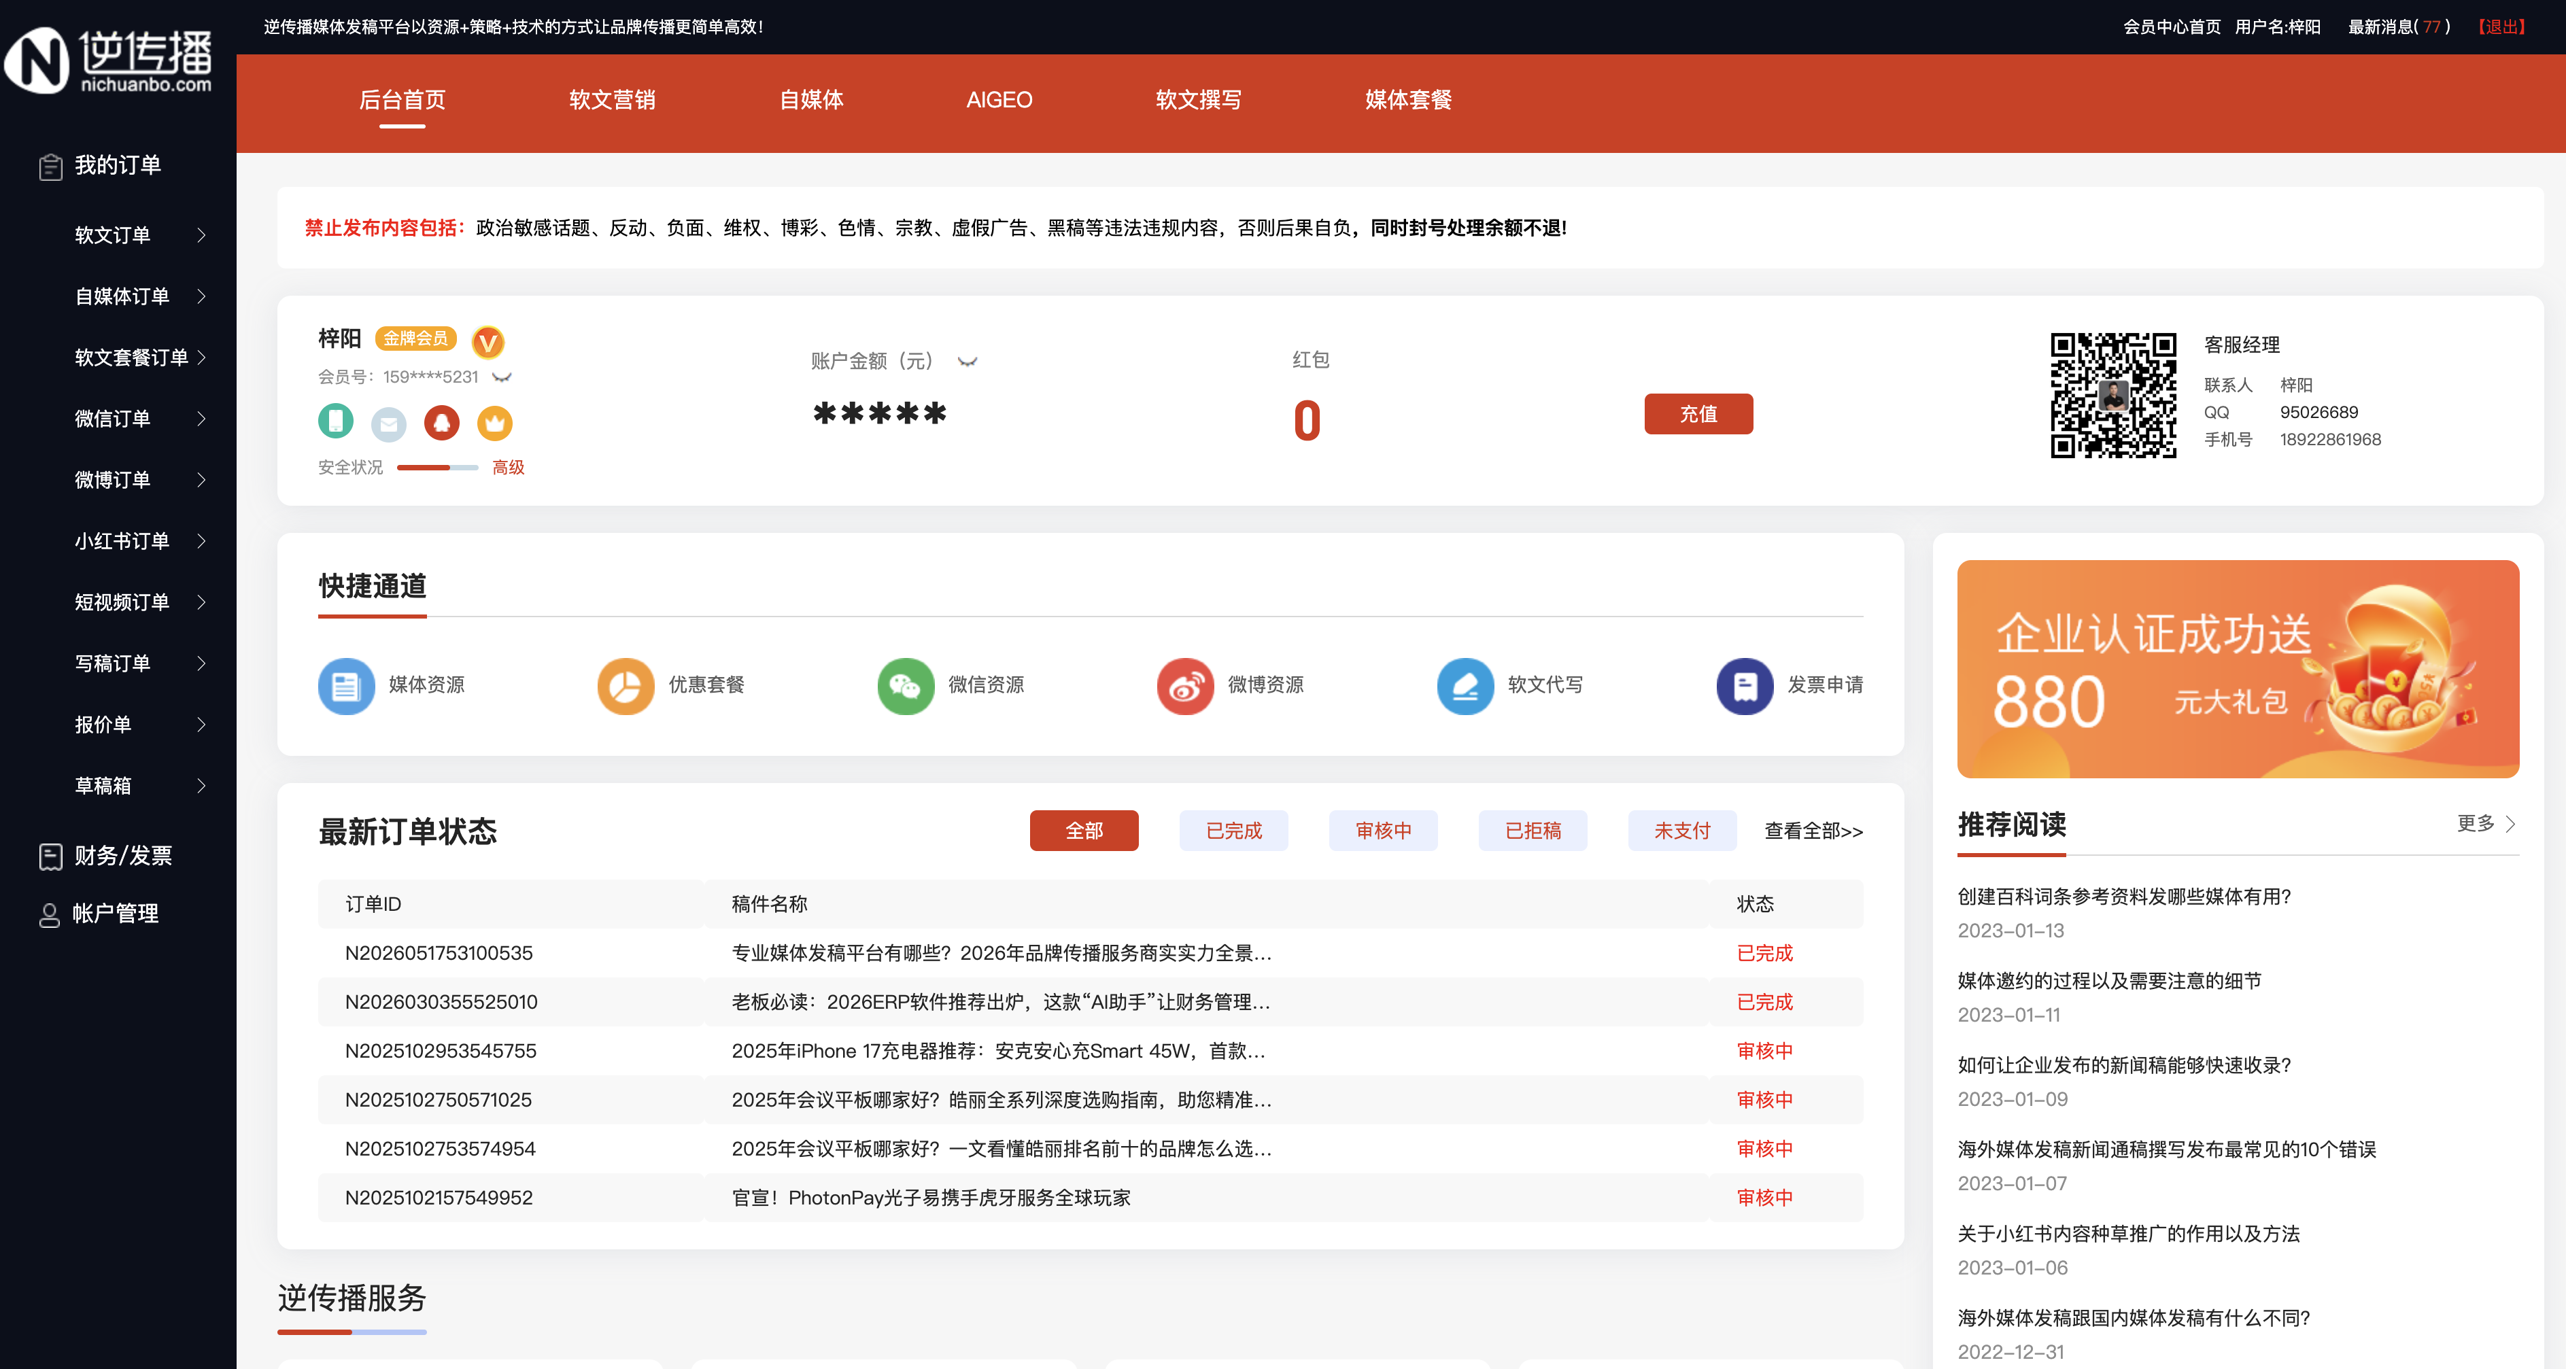Viewport: 2566px width, 1369px height.
Task: Click the 充值 recharge button
Action: point(1698,414)
